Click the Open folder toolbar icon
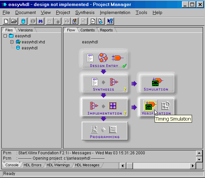Image resolution: width=205 pixels, height=178 pixels. click(x=14, y=21)
